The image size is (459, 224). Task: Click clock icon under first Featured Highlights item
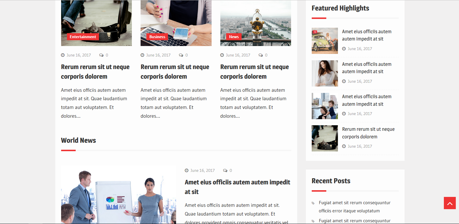(344, 49)
